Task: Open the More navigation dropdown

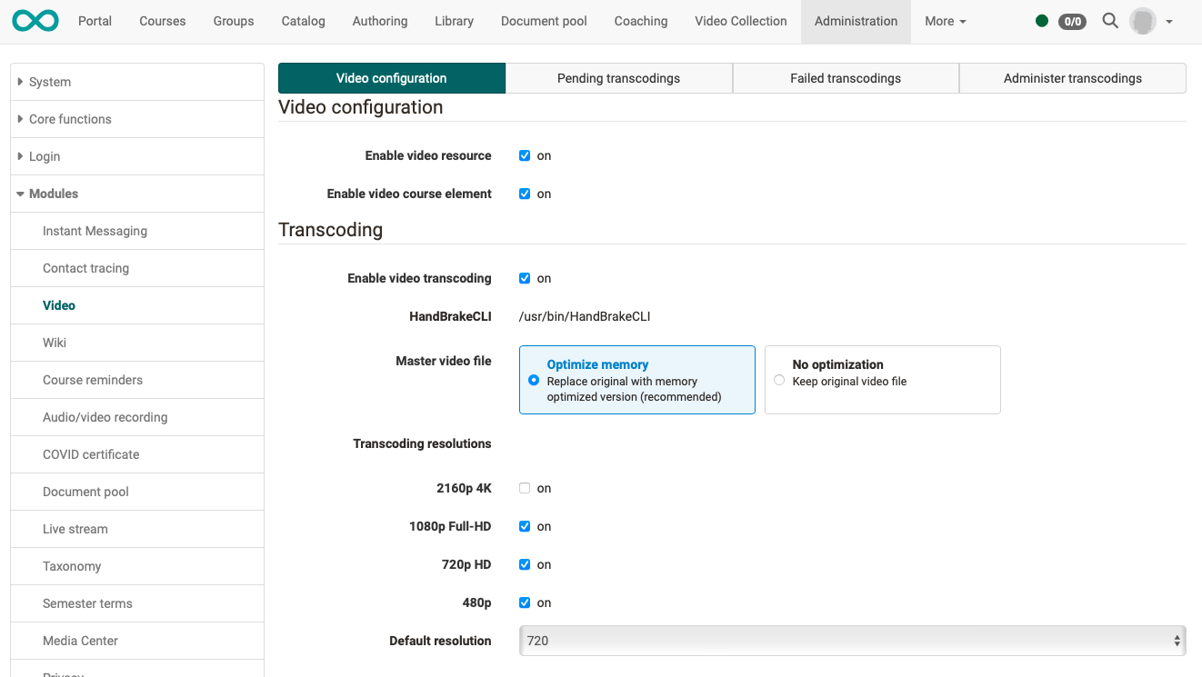Action: coord(945,21)
